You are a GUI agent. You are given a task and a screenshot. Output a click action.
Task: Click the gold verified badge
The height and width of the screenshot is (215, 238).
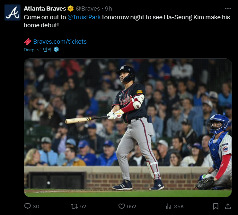coord(71,9)
